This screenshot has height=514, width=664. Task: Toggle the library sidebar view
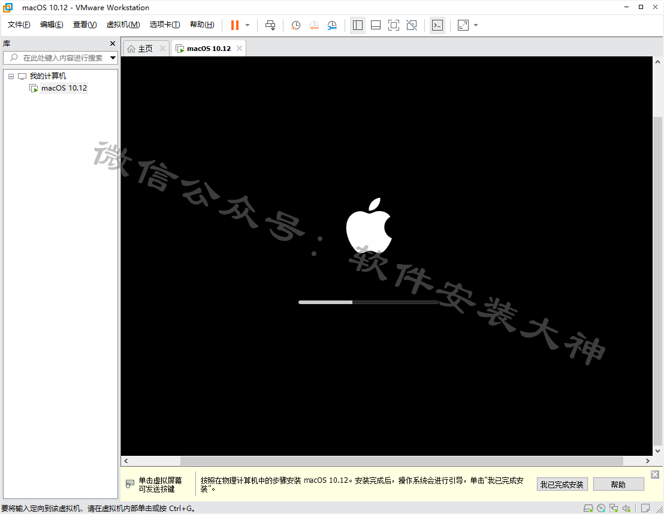pyautogui.click(x=357, y=25)
